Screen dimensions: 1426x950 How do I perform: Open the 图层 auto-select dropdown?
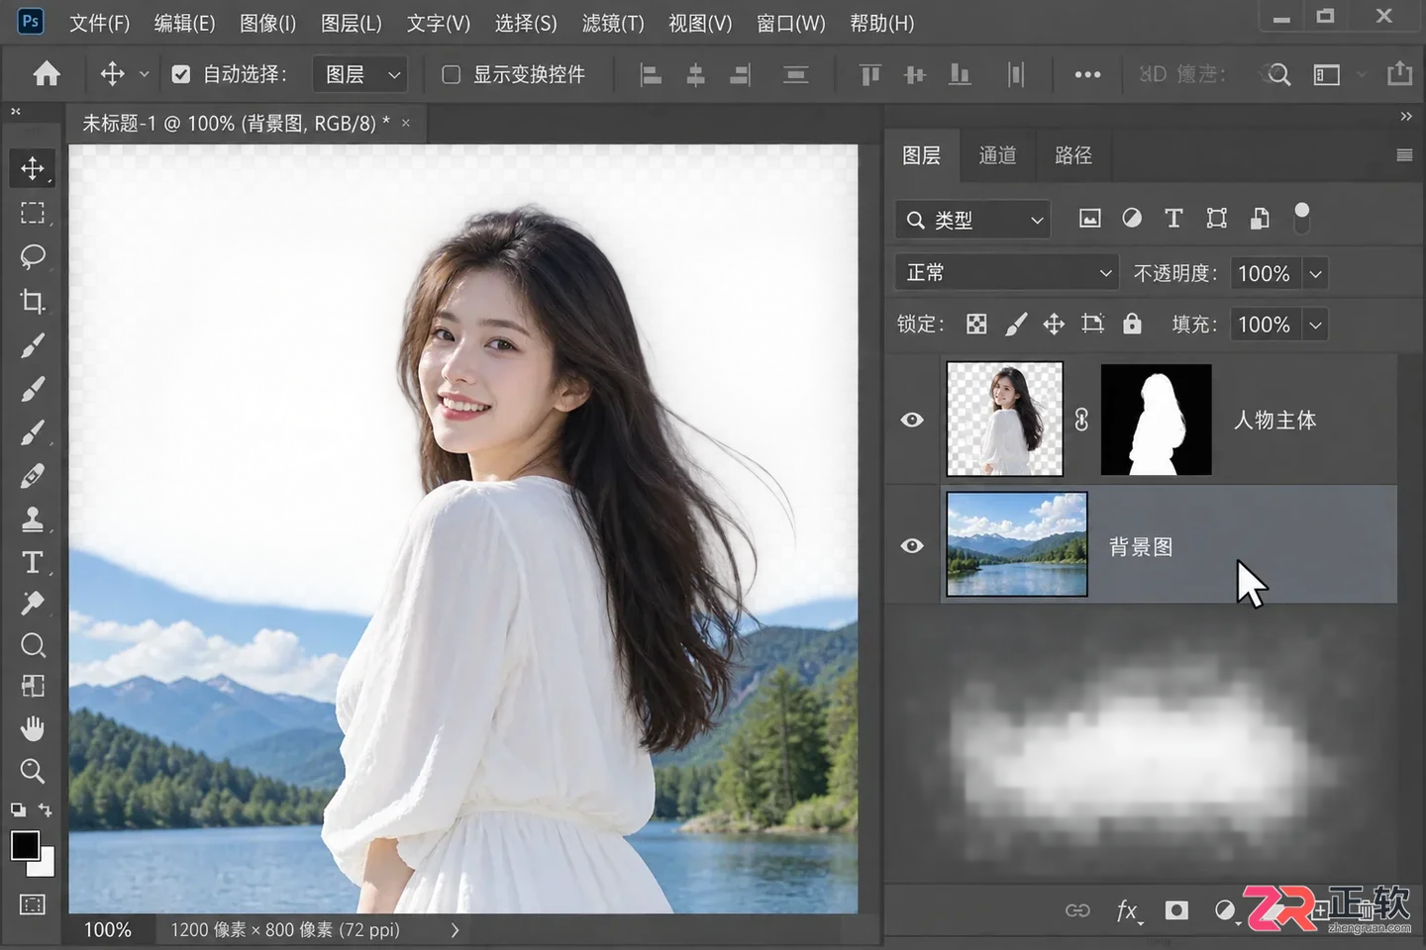coord(359,74)
